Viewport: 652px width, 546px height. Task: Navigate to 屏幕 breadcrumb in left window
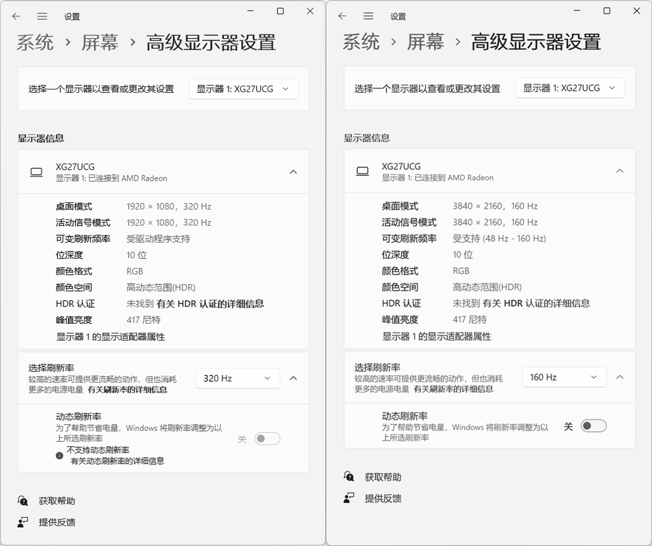100,43
